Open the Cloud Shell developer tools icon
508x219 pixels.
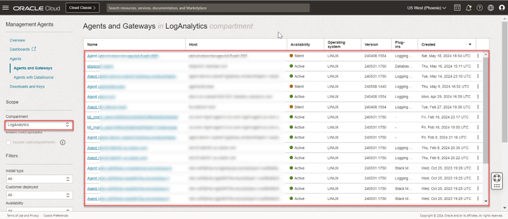tap(457, 8)
